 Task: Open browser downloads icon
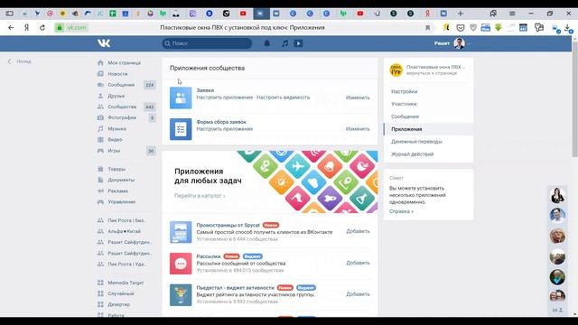[569, 28]
